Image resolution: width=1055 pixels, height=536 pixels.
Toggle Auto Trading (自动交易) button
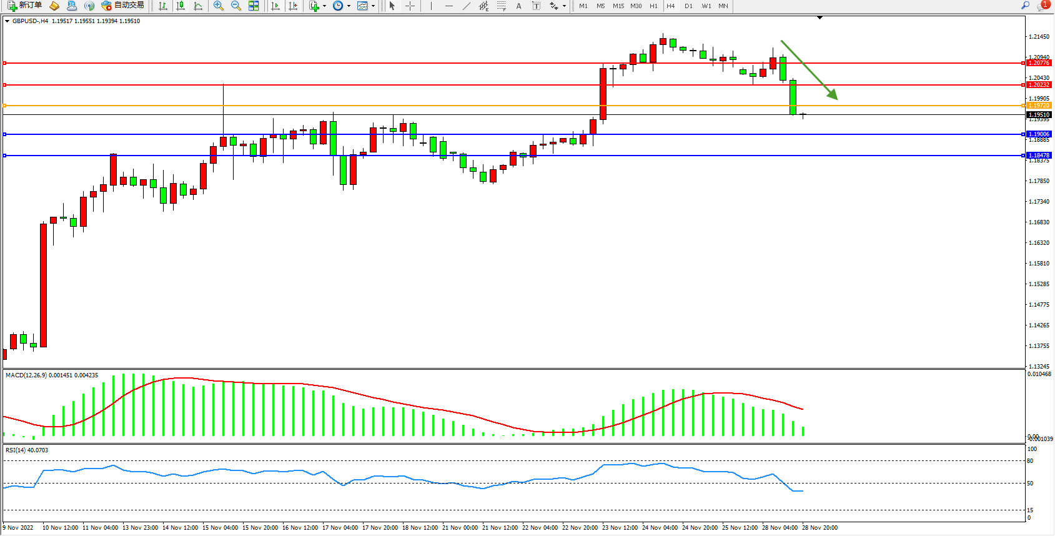[123, 6]
